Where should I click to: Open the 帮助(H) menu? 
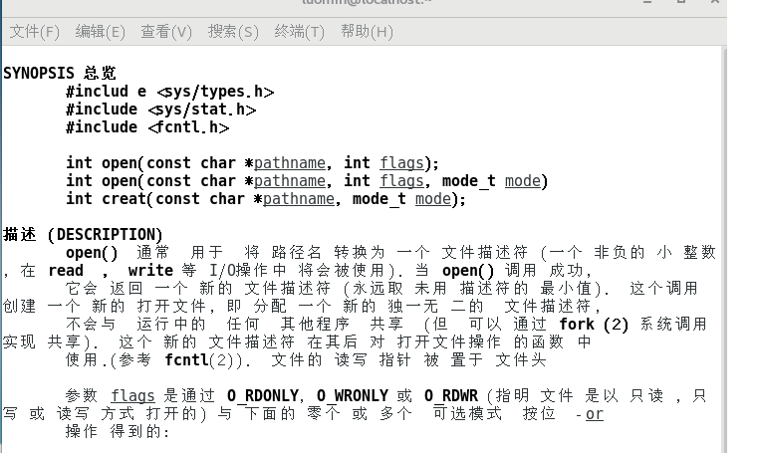(x=367, y=32)
